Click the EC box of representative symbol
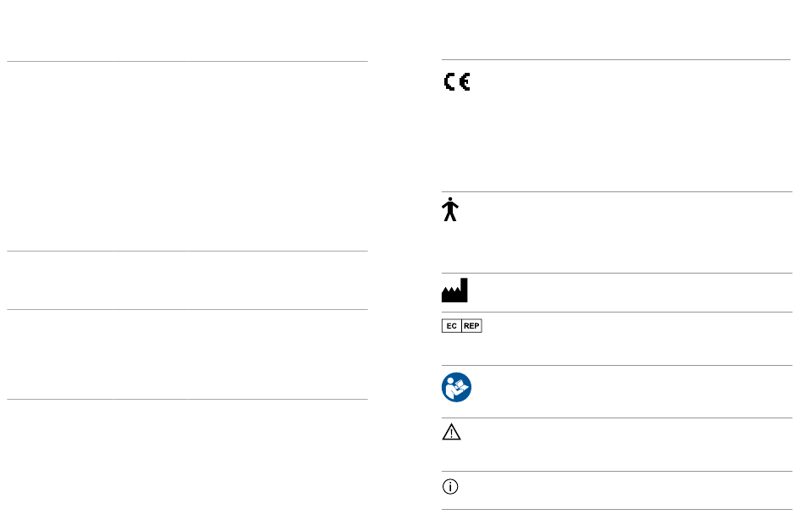This screenshot has height=531, width=804. tap(451, 326)
